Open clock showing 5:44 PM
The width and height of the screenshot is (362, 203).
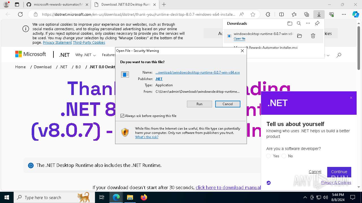click(338, 198)
